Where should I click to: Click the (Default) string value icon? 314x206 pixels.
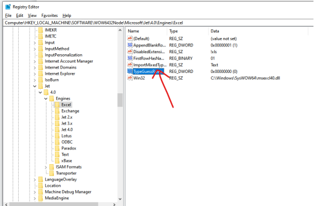[x=130, y=38]
